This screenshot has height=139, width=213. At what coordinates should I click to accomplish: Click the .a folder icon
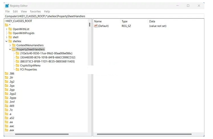click(x=7, y=114)
